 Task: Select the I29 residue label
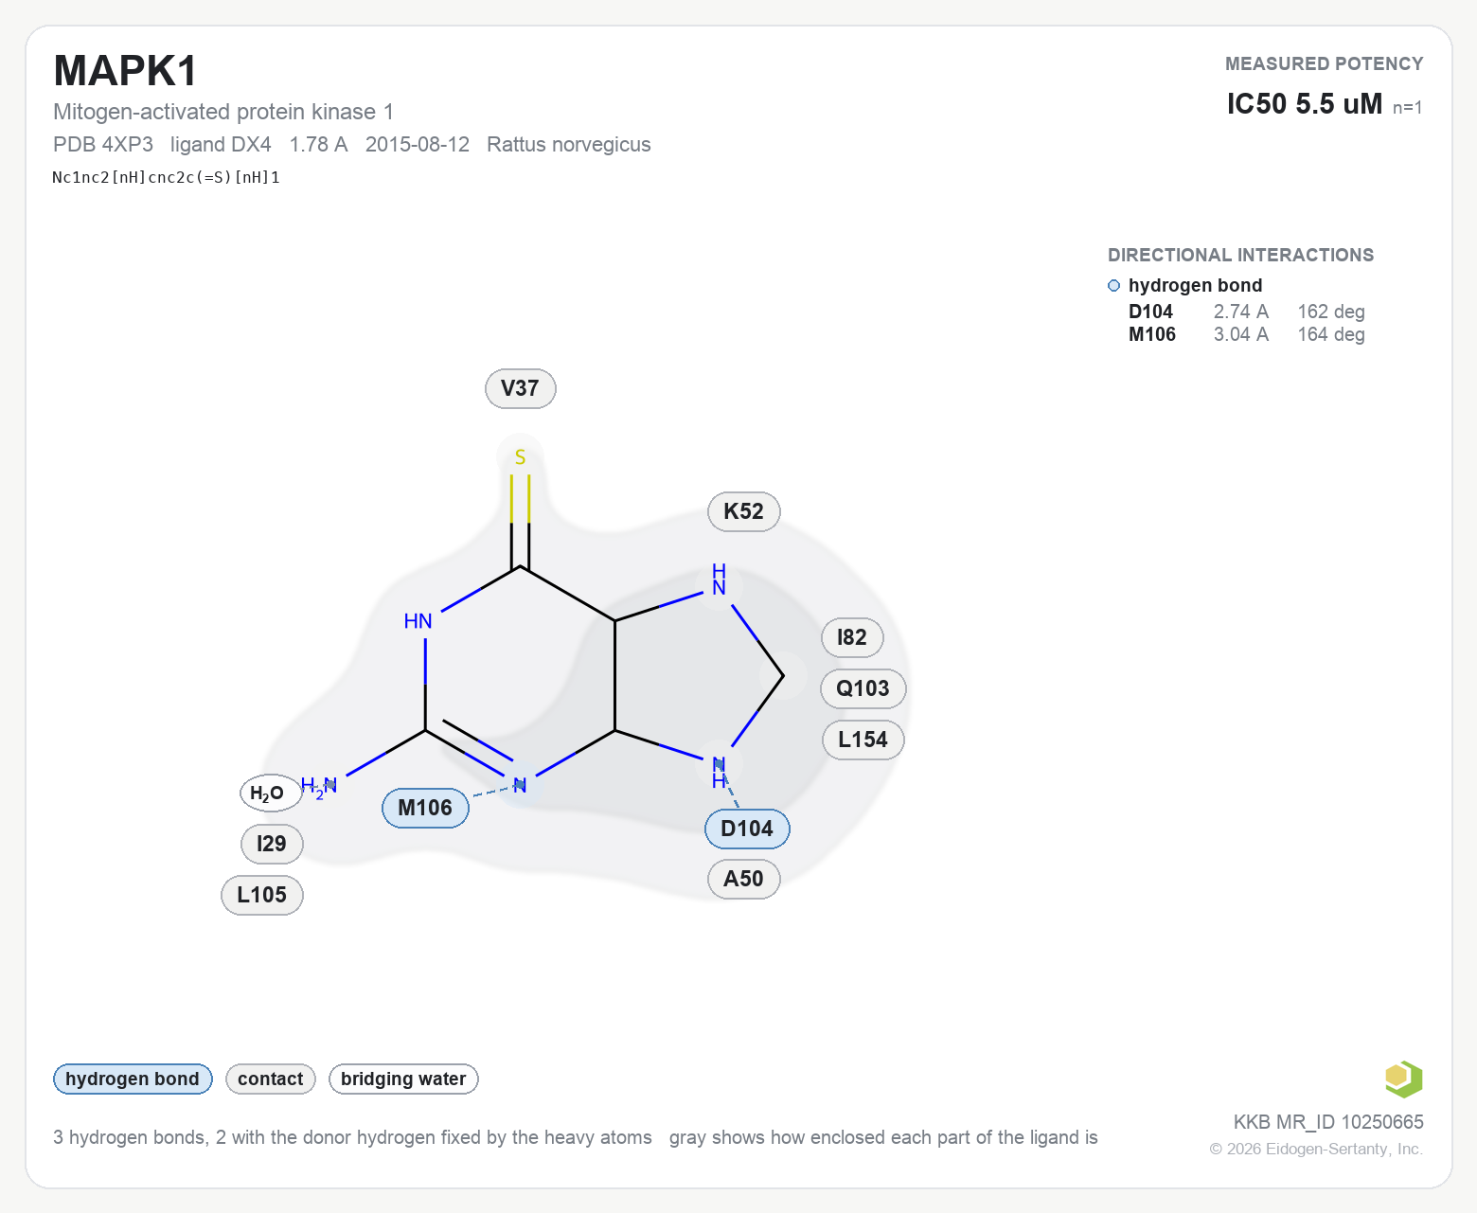click(x=272, y=844)
